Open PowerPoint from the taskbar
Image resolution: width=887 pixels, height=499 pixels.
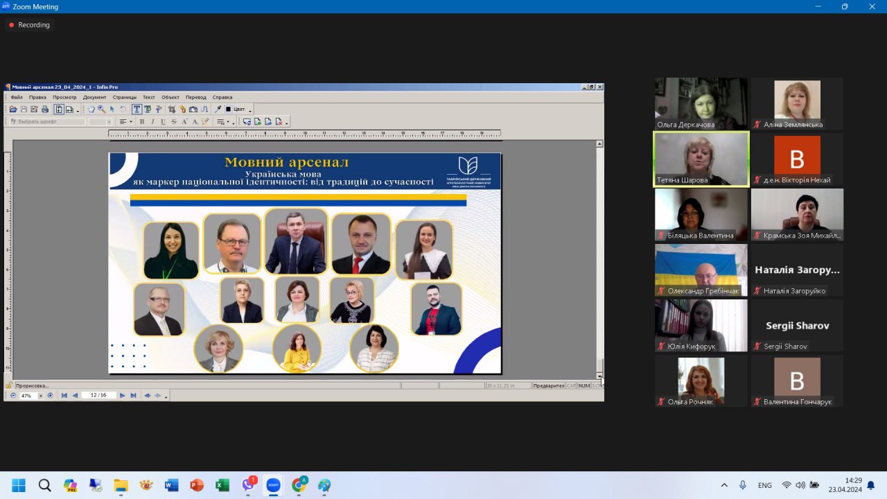pyautogui.click(x=197, y=485)
